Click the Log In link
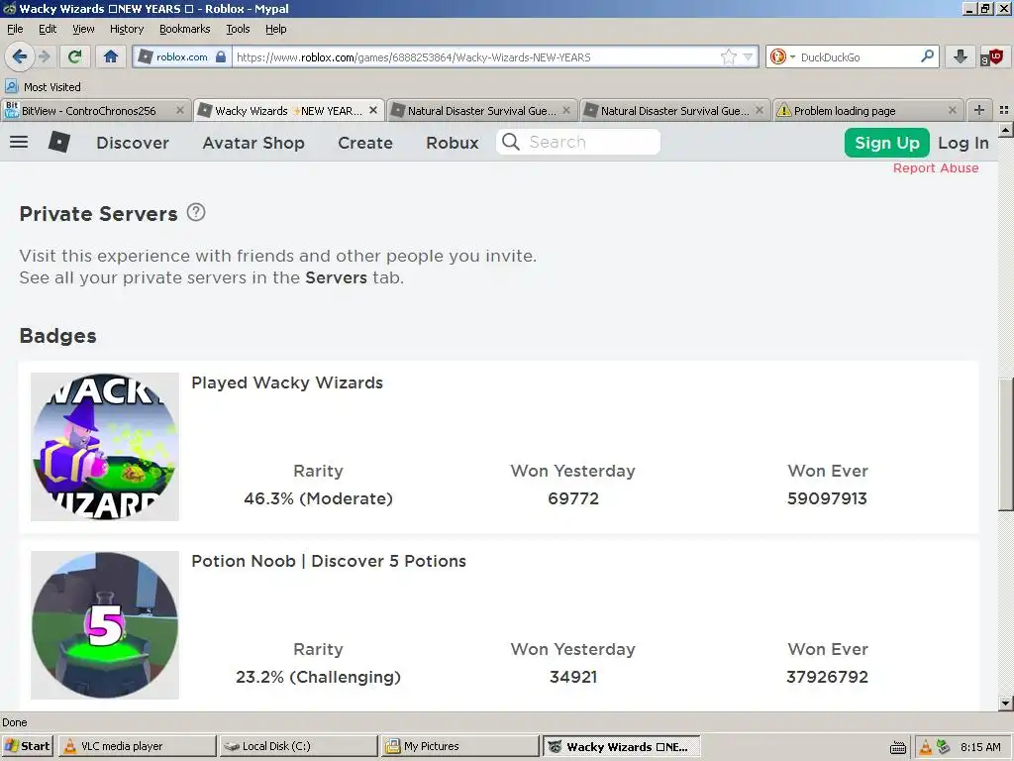The height and width of the screenshot is (761, 1014). [x=963, y=143]
